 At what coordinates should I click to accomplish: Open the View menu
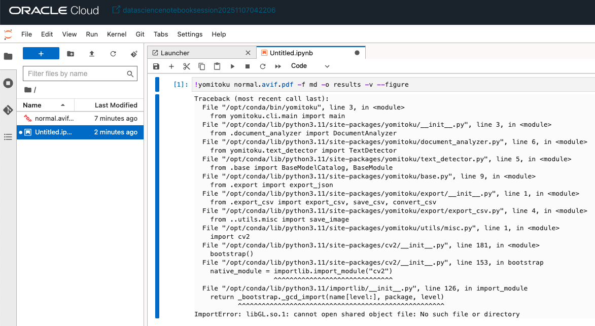[69, 34]
